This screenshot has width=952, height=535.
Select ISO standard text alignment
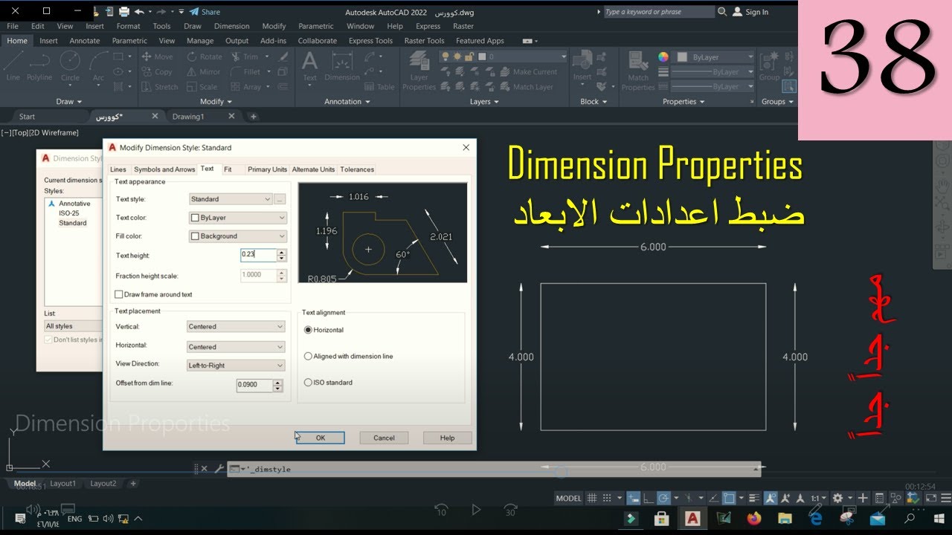click(x=328, y=383)
